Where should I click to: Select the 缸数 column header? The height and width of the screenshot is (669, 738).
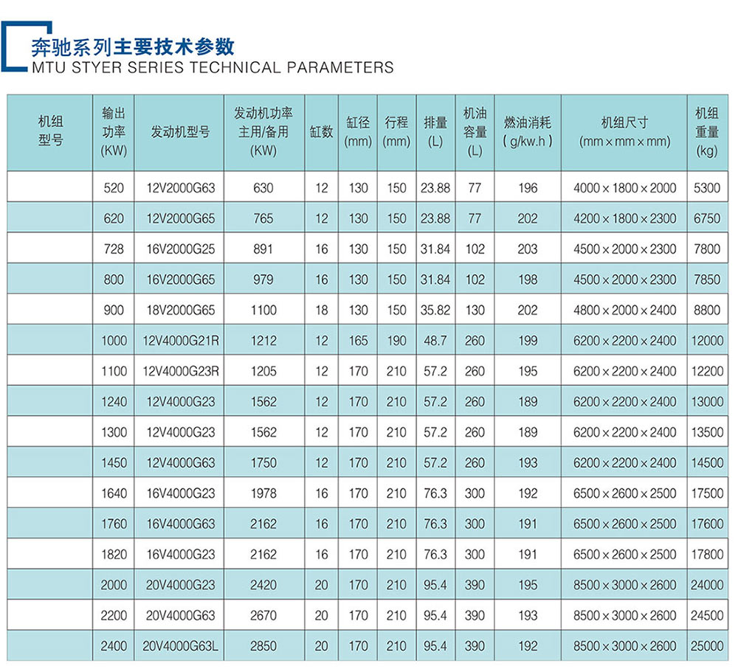point(322,132)
